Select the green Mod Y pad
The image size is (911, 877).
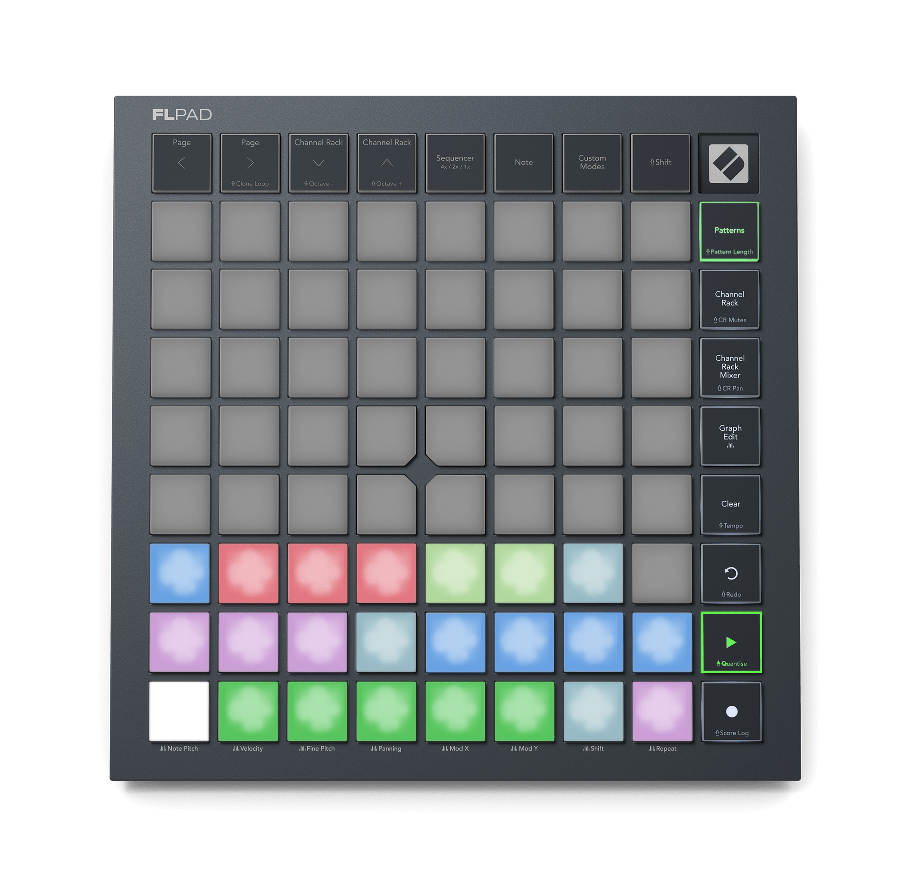[524, 711]
